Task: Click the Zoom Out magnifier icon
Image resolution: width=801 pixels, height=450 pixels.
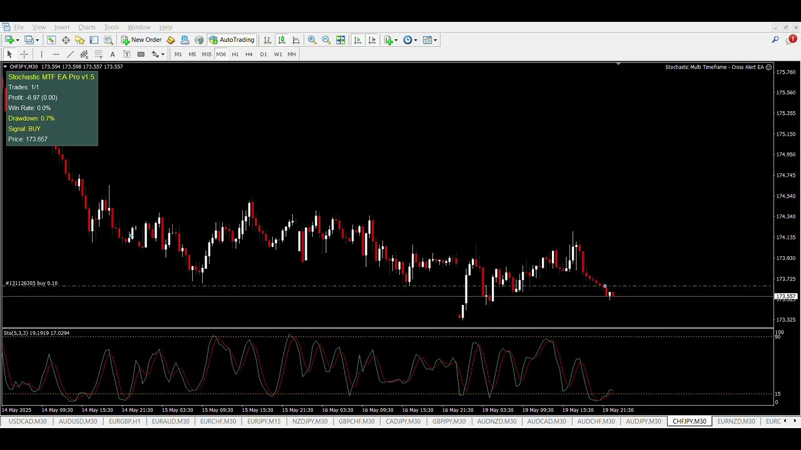Action: [326, 40]
